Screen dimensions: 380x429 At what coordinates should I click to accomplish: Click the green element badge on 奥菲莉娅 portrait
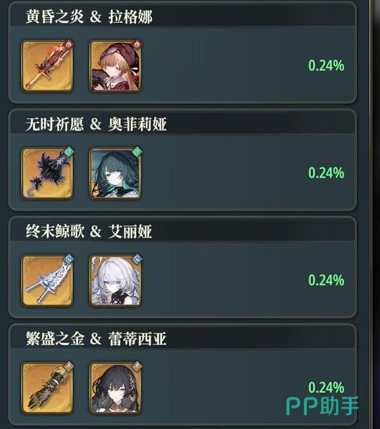coord(137,151)
